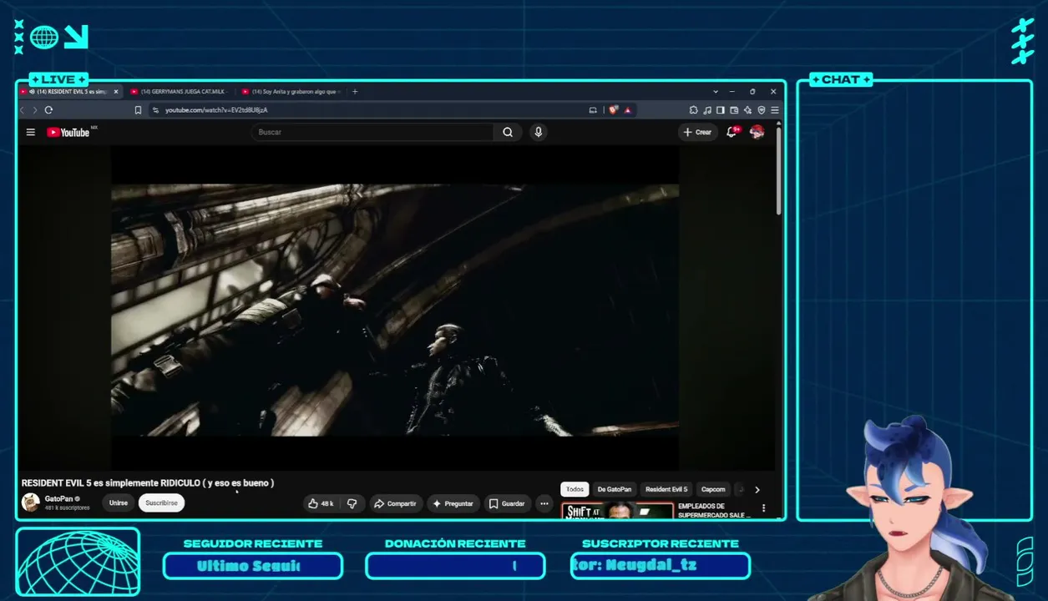Subscribe with the Suscribirse button
Screen dimensions: 1048x601
[161, 503]
